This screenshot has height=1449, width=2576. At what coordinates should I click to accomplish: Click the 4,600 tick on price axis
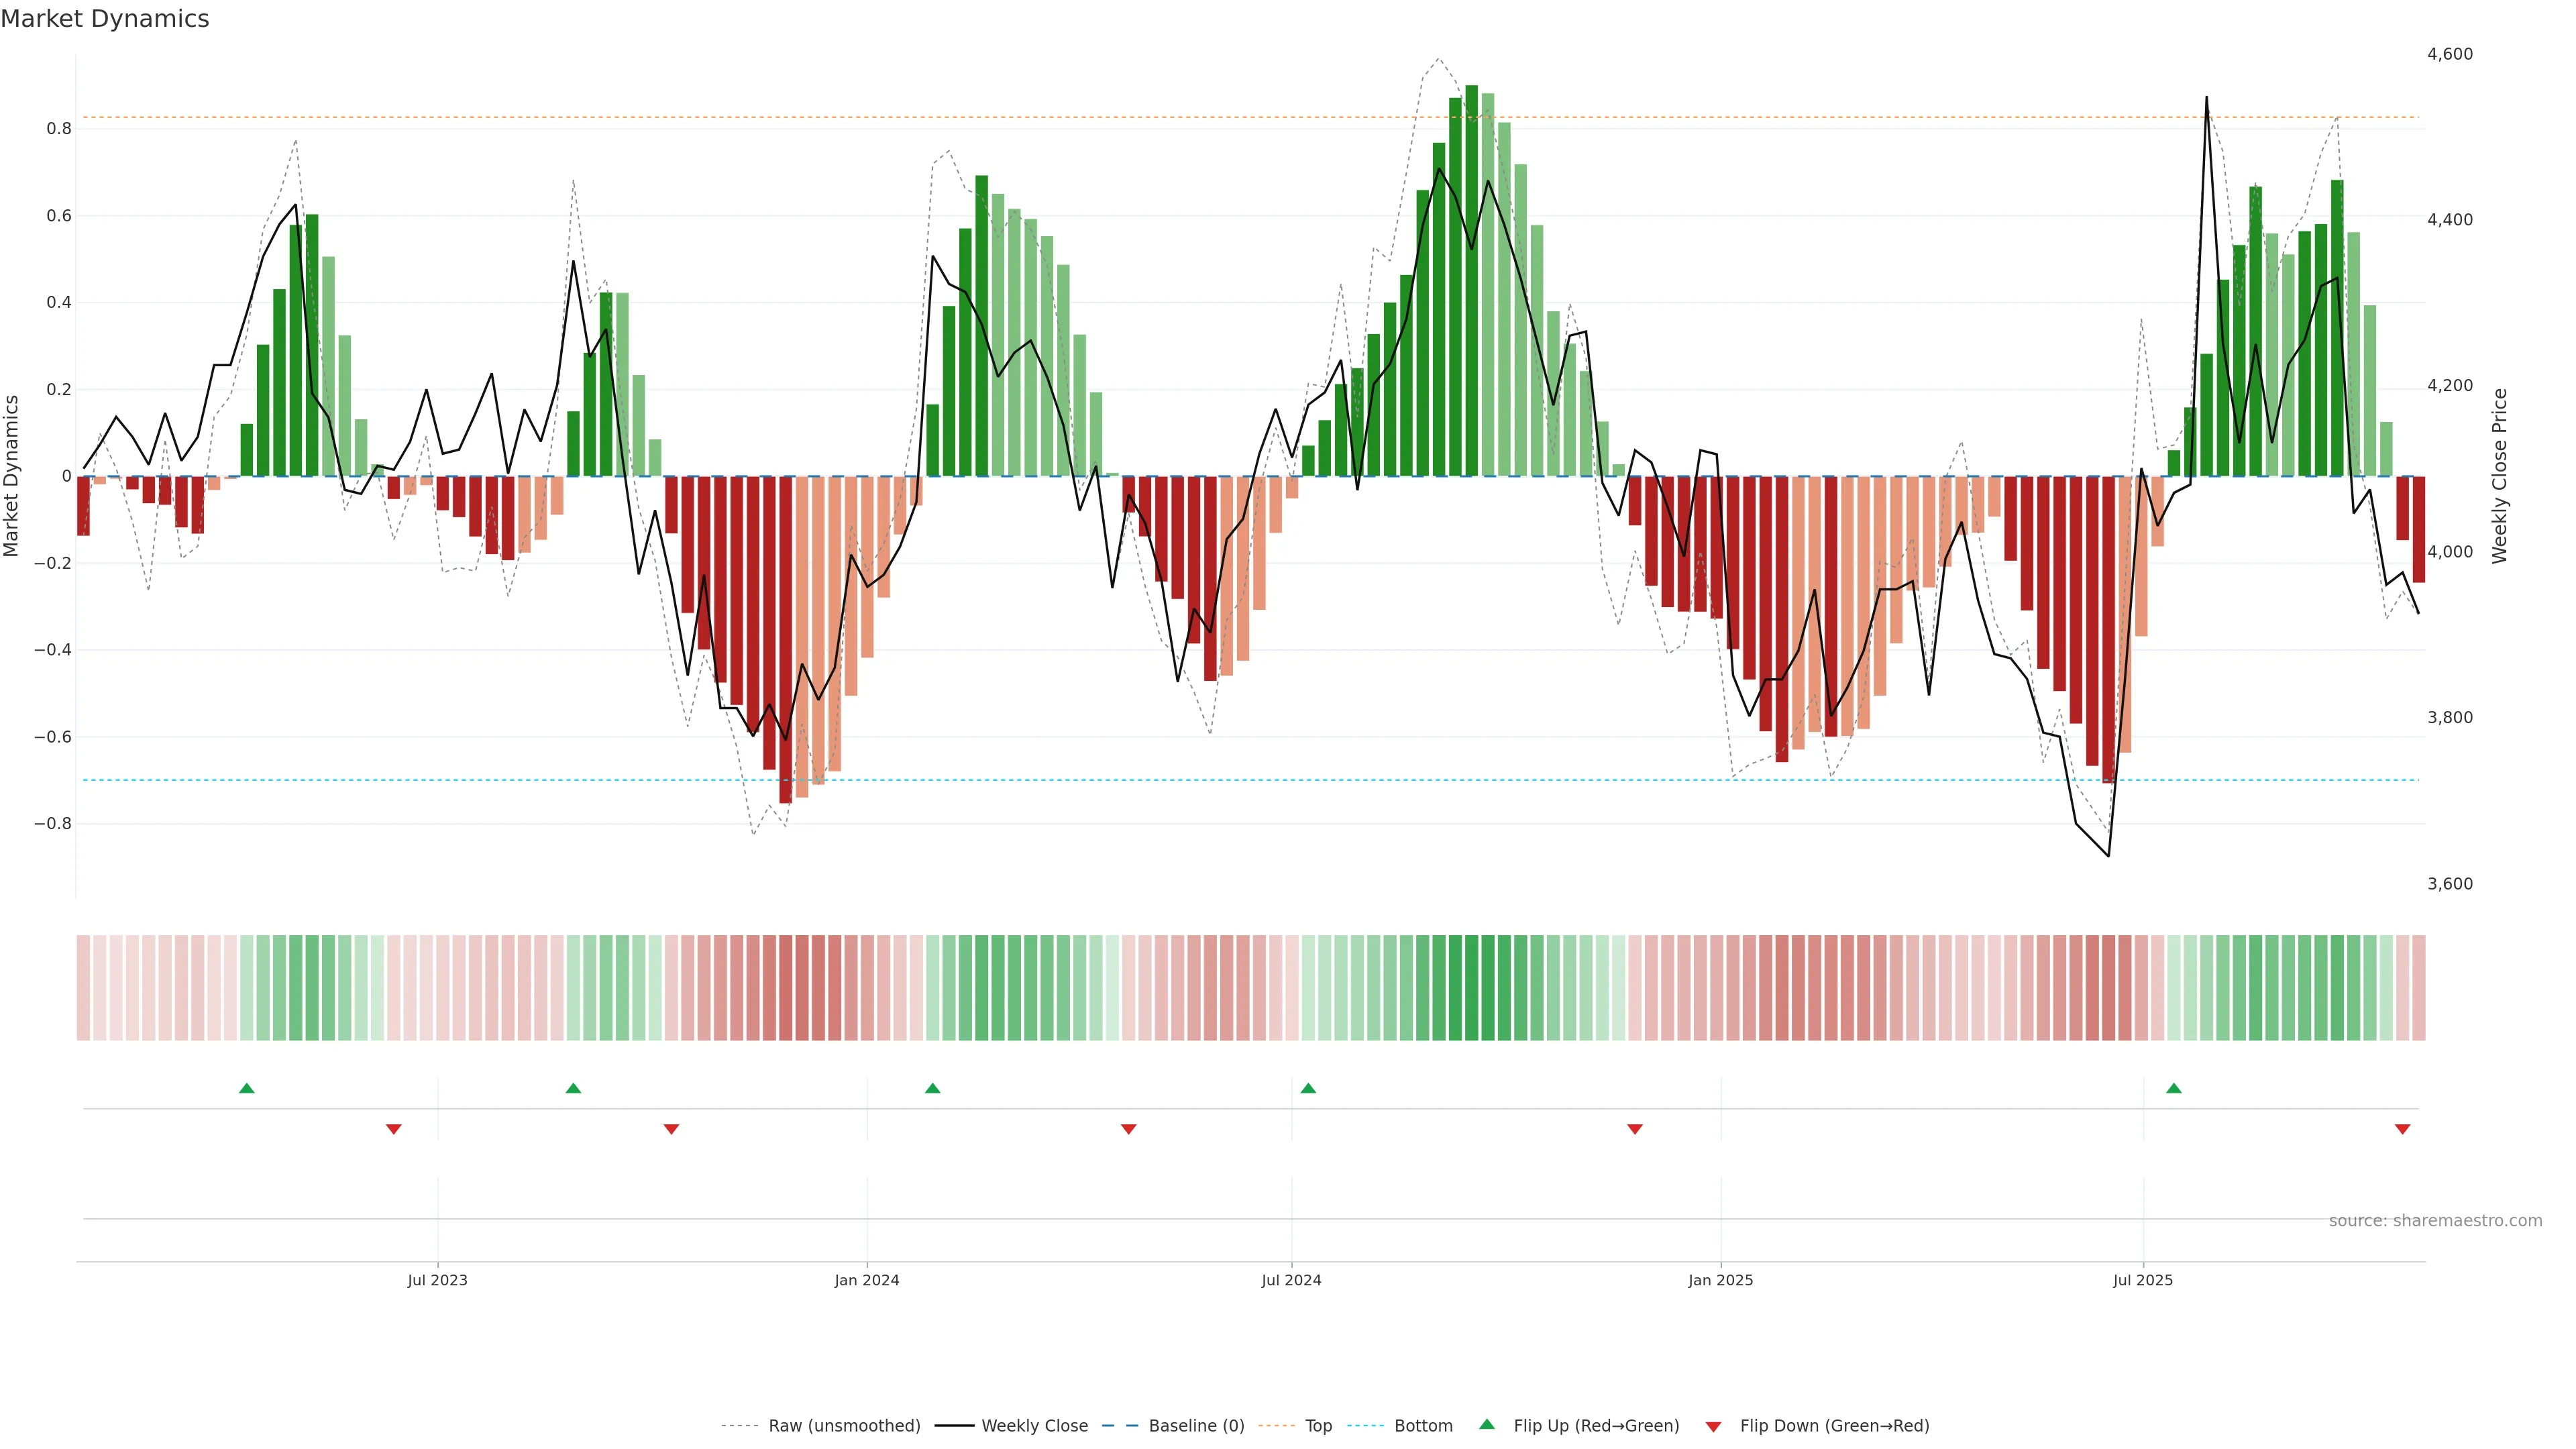tap(2450, 54)
